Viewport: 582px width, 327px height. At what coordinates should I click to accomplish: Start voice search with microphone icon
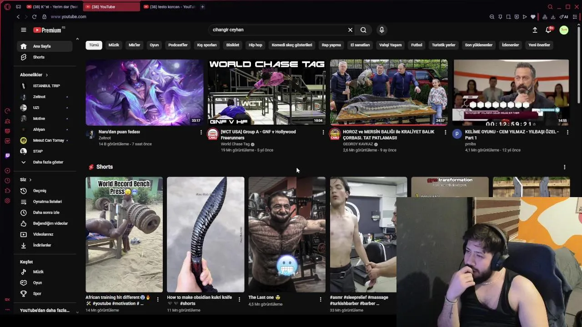tap(381, 30)
